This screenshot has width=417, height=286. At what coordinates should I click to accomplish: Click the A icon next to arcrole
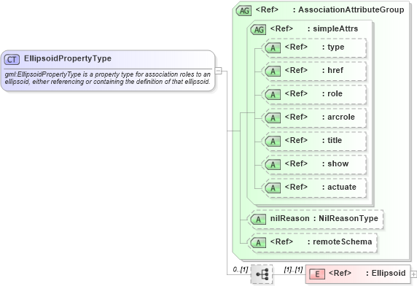point(273,118)
